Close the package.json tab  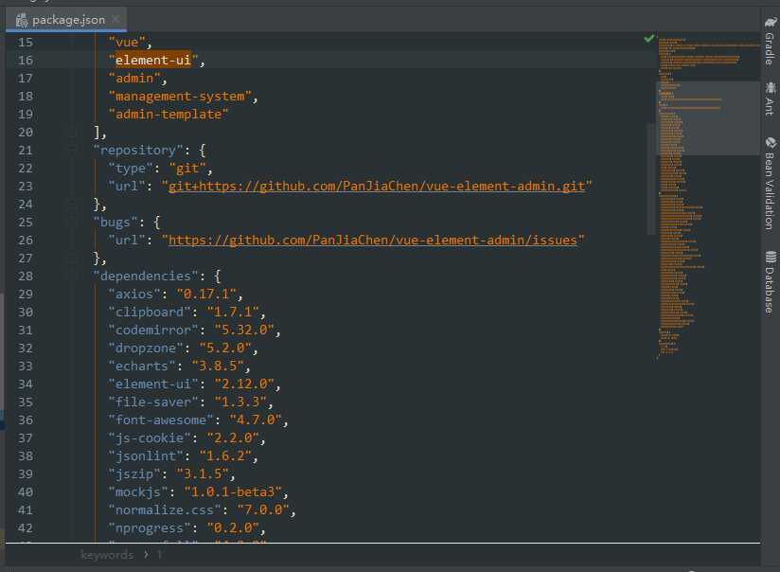[115, 19]
